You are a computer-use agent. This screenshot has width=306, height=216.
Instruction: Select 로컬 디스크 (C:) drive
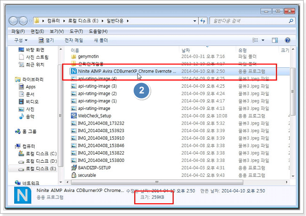37,154
